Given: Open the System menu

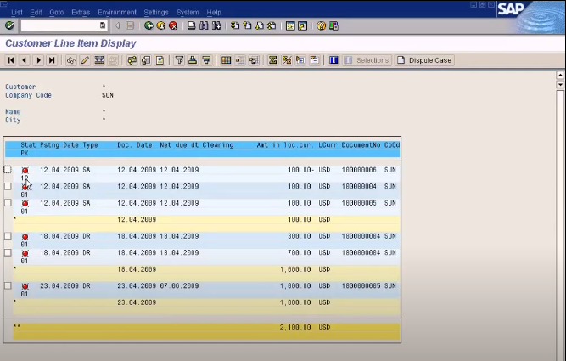Looking at the screenshot, I should tap(188, 12).
